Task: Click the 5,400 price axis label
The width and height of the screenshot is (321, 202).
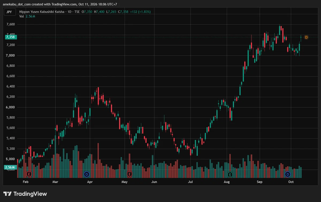Action: click(x=10, y=138)
